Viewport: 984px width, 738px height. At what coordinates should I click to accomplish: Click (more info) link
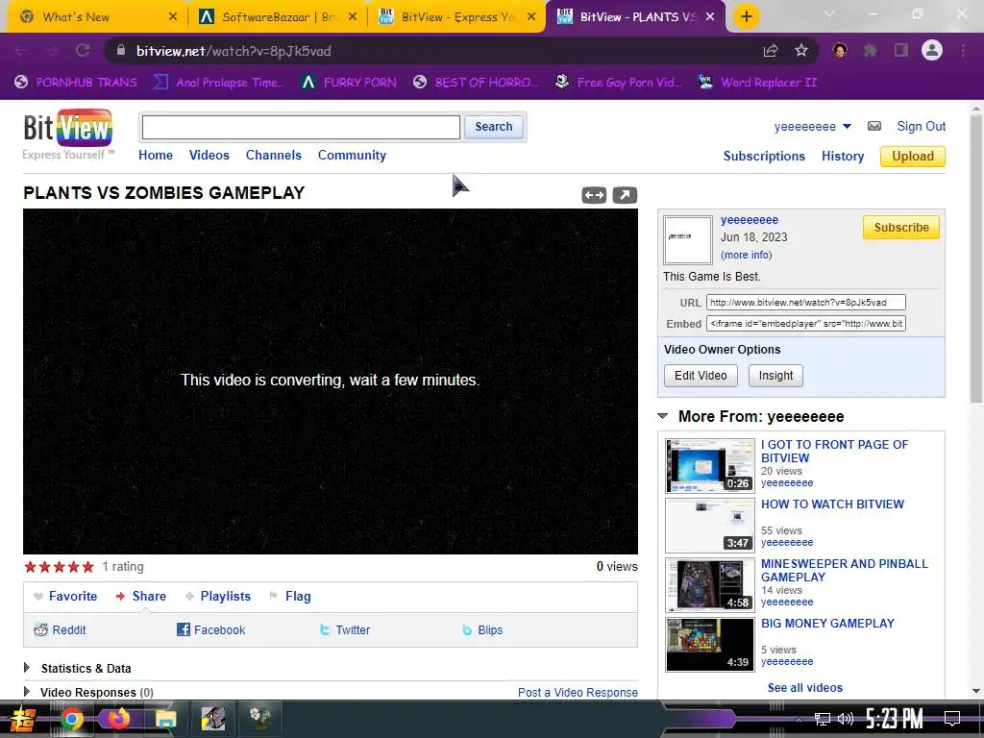click(746, 255)
